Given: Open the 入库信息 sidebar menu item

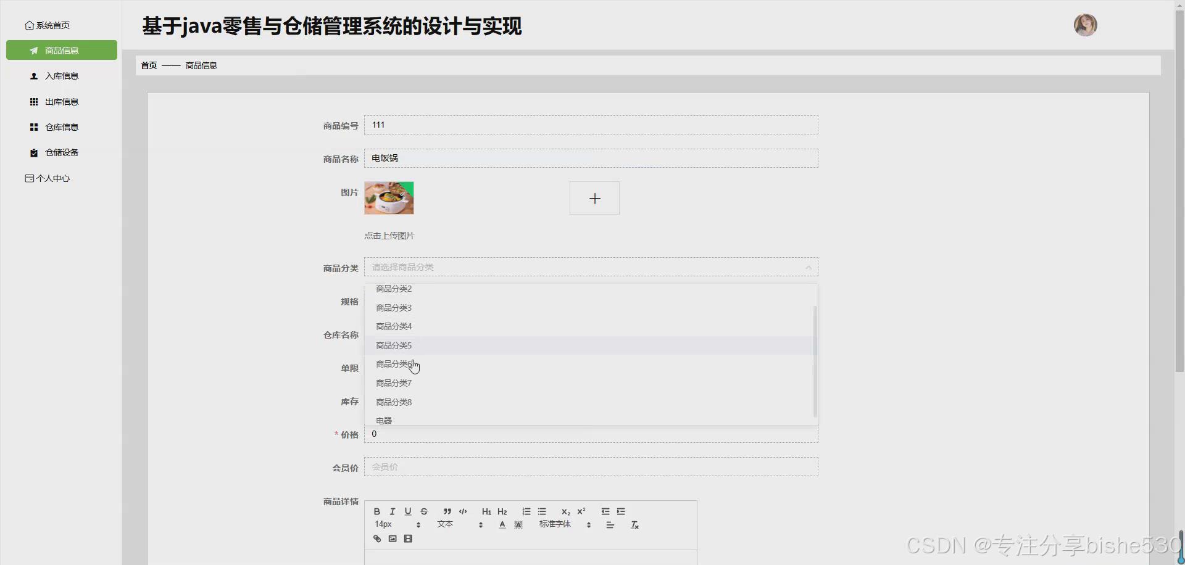Looking at the screenshot, I should (x=61, y=76).
